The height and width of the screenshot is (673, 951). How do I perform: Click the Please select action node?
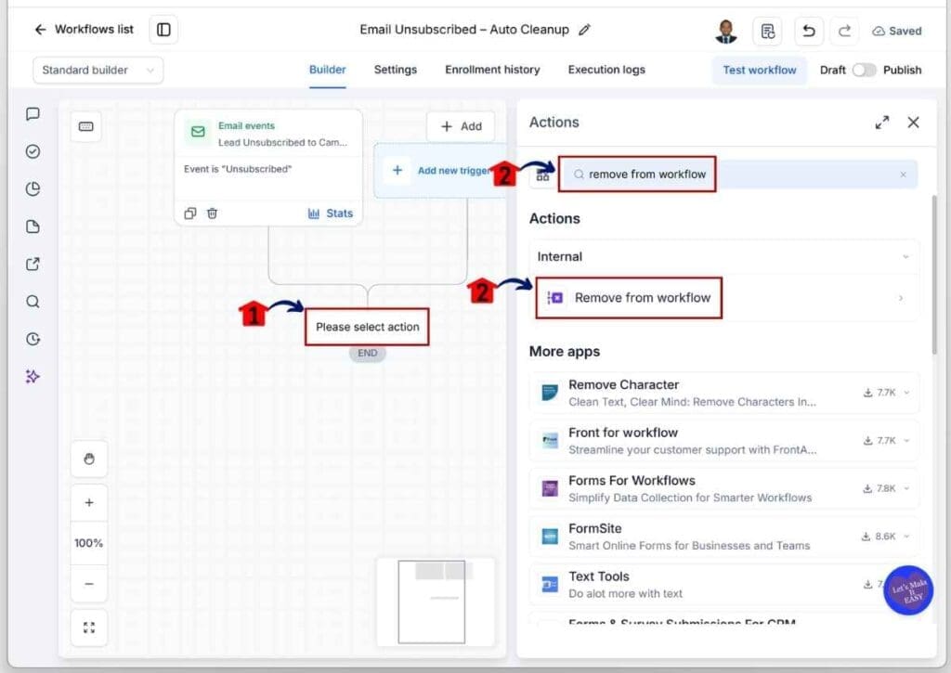pos(367,328)
